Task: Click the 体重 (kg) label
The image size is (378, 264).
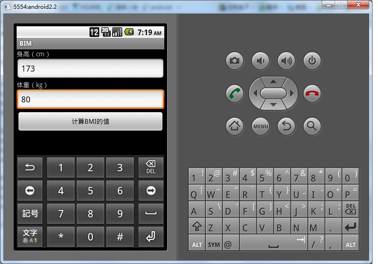Action: coord(32,85)
